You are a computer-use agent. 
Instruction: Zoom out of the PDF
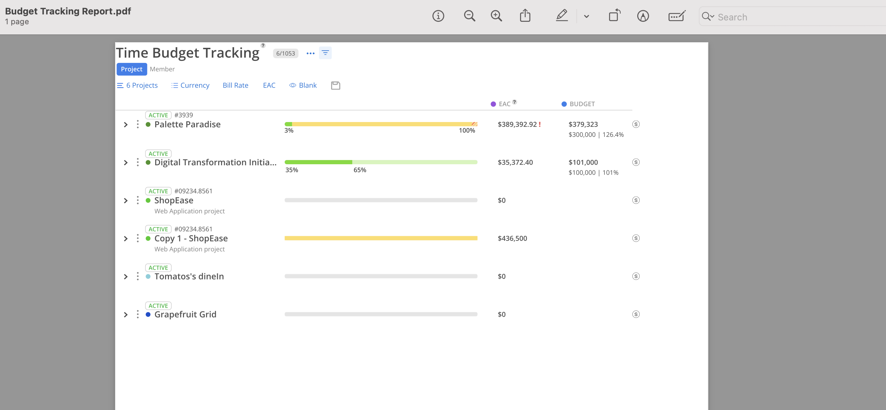click(469, 16)
